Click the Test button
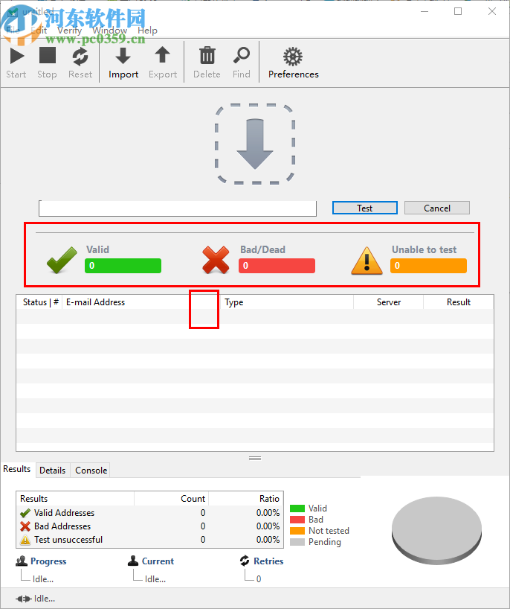 [x=364, y=208]
